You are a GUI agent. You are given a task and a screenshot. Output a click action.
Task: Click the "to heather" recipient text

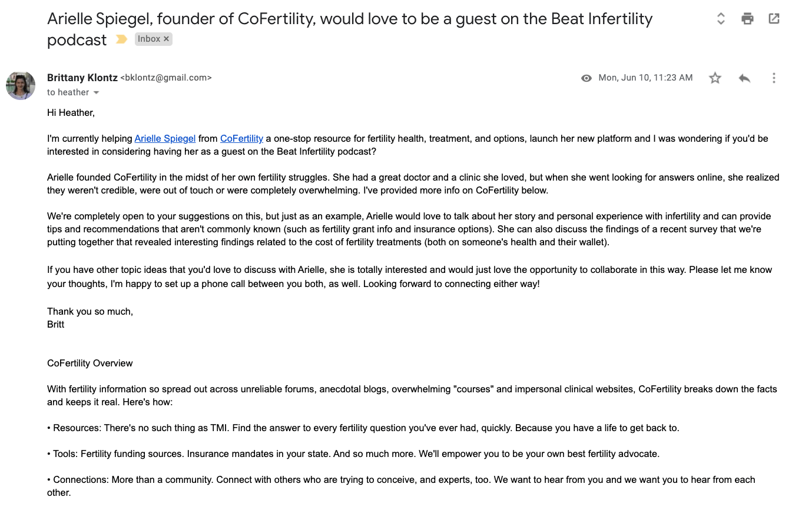68,92
